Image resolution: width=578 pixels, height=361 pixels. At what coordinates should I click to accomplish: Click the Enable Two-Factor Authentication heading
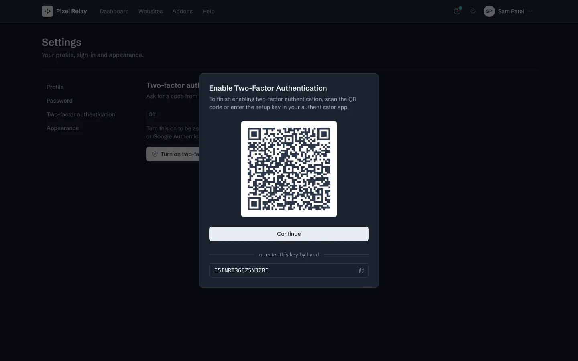268,88
